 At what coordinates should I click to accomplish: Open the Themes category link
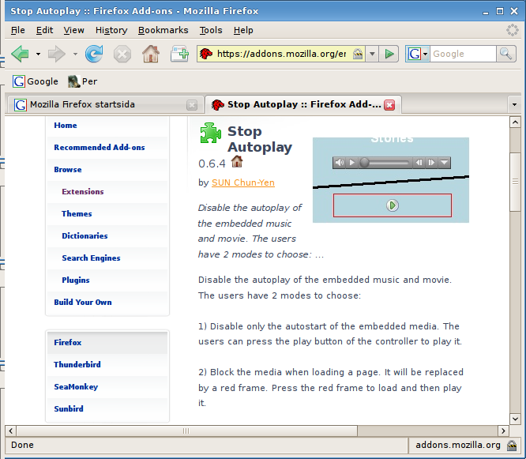pyautogui.click(x=77, y=214)
